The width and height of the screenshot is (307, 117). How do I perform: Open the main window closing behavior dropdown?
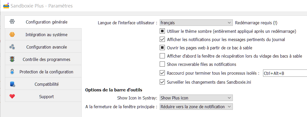[196, 107]
